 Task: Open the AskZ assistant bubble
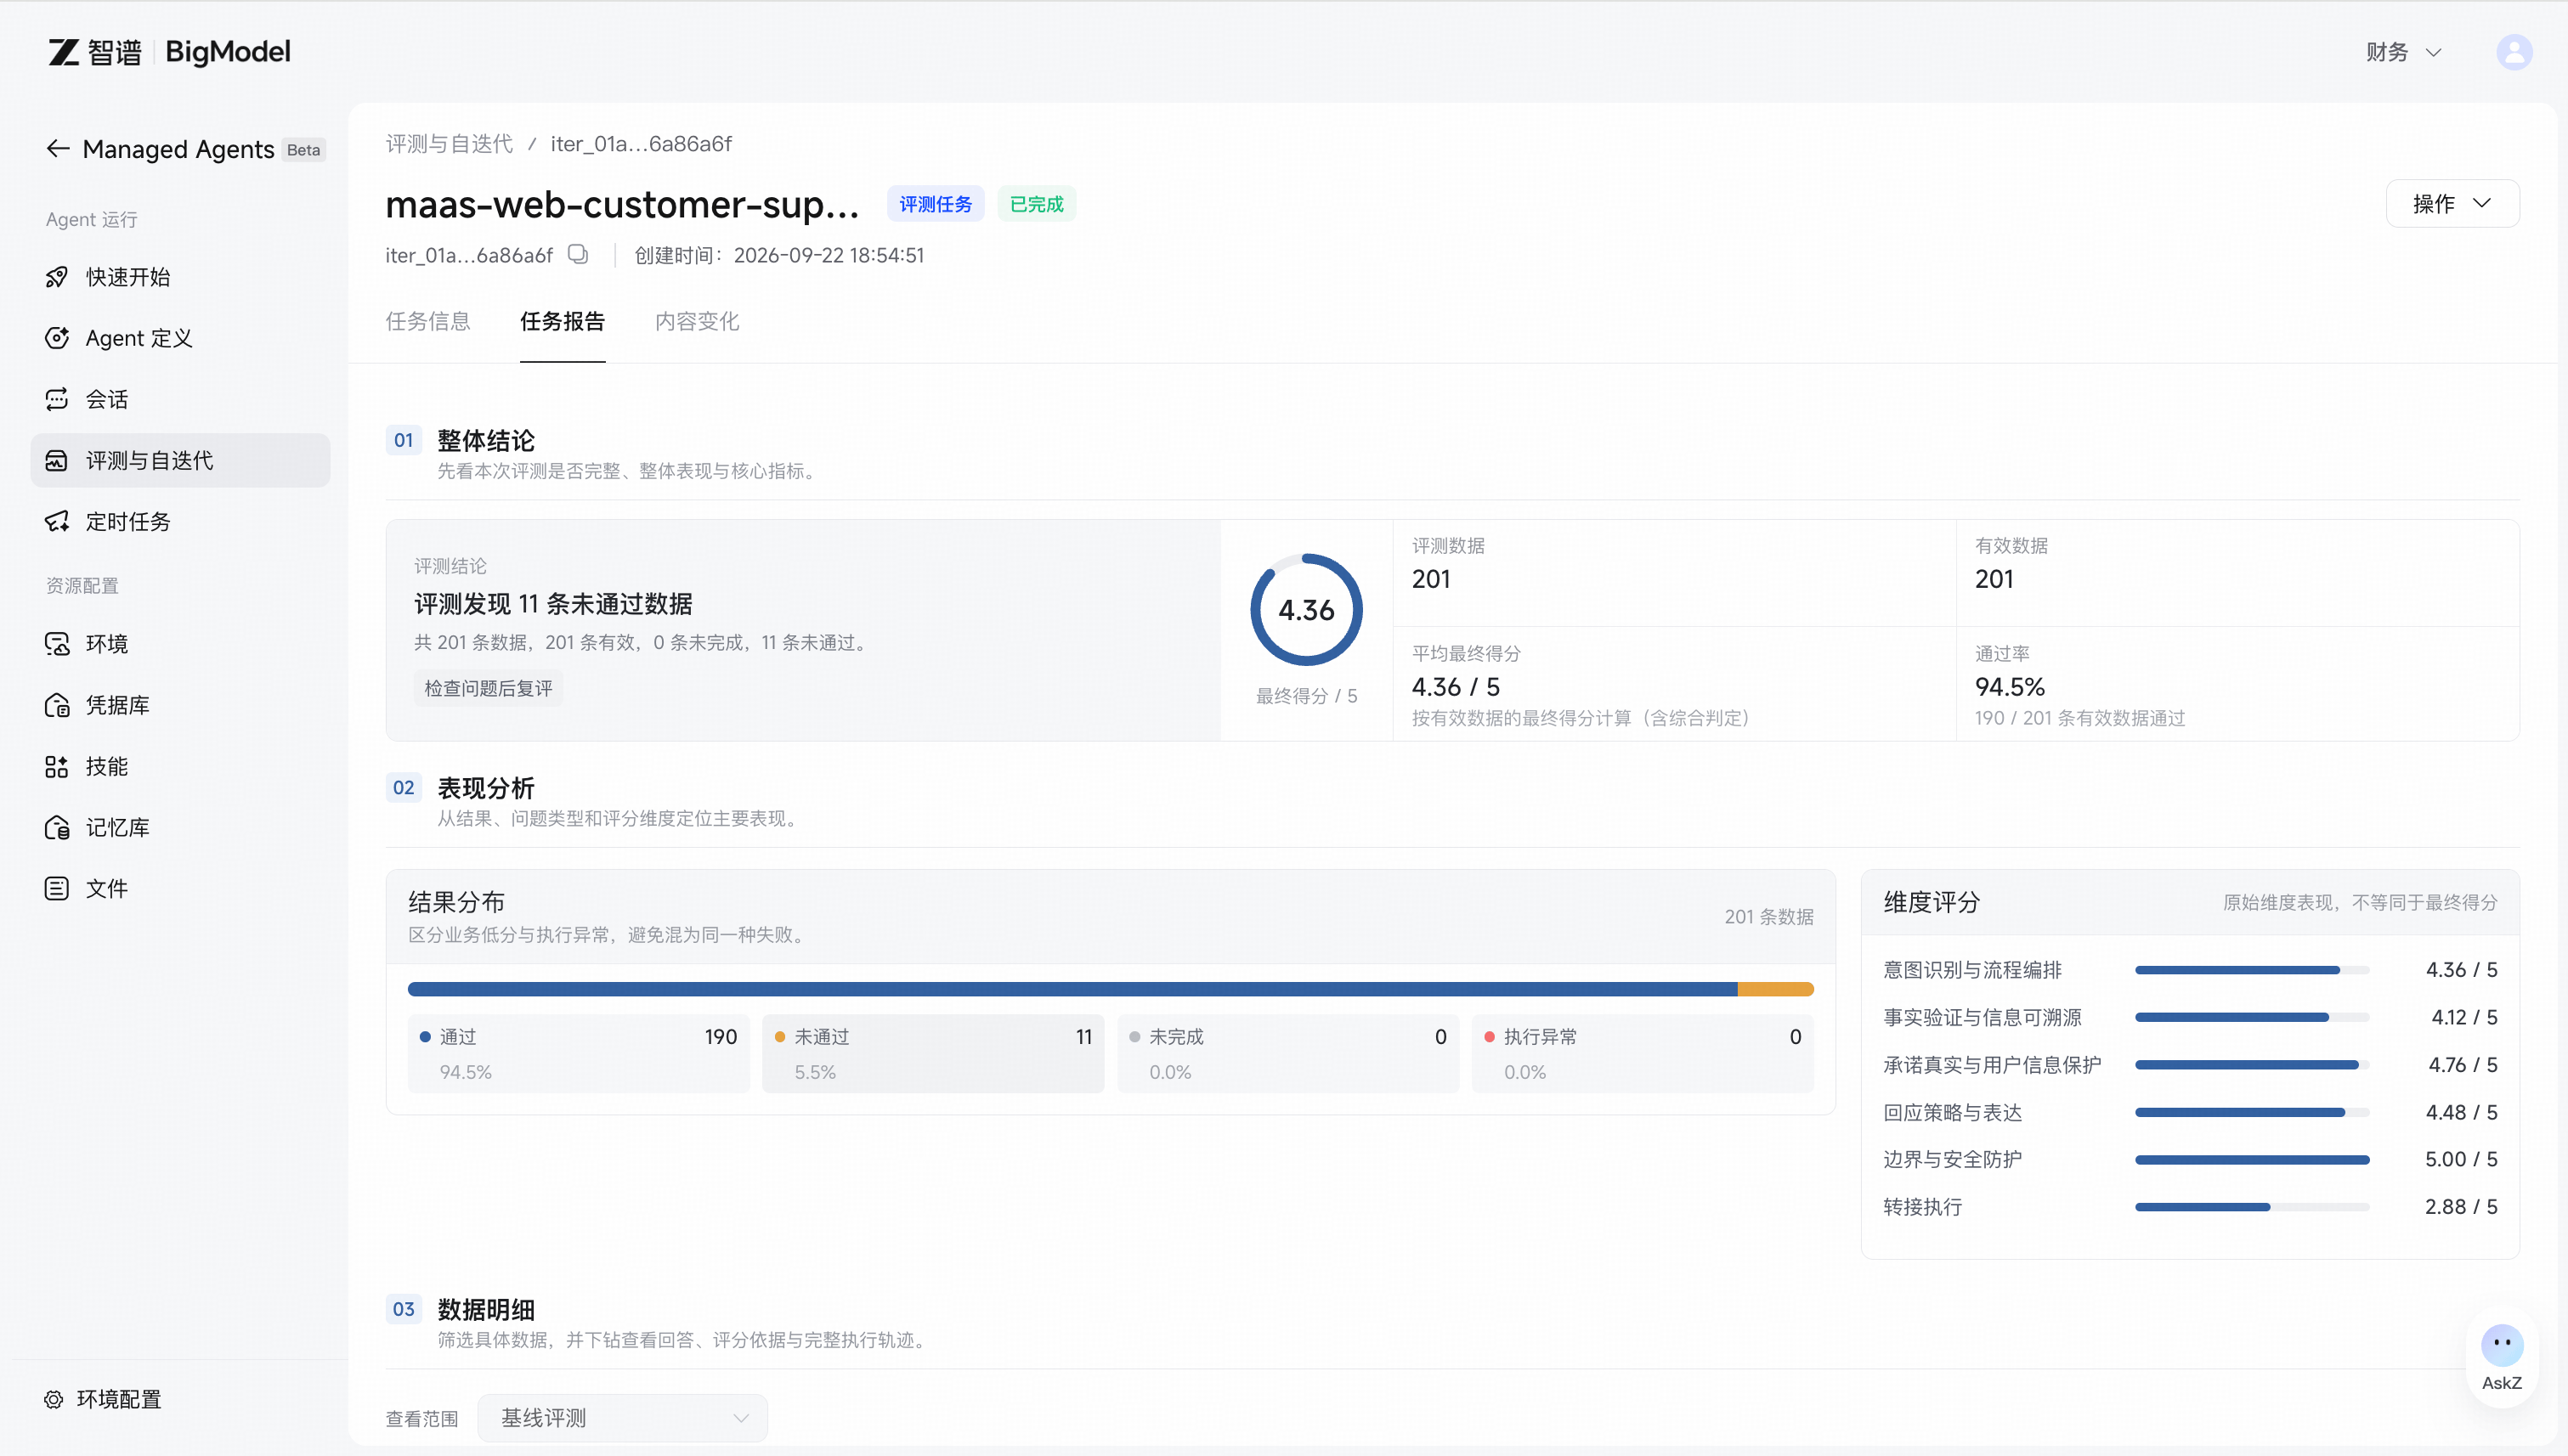(x=2501, y=1358)
